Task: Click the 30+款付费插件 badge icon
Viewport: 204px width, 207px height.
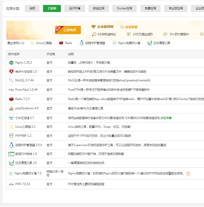Action: point(165,34)
